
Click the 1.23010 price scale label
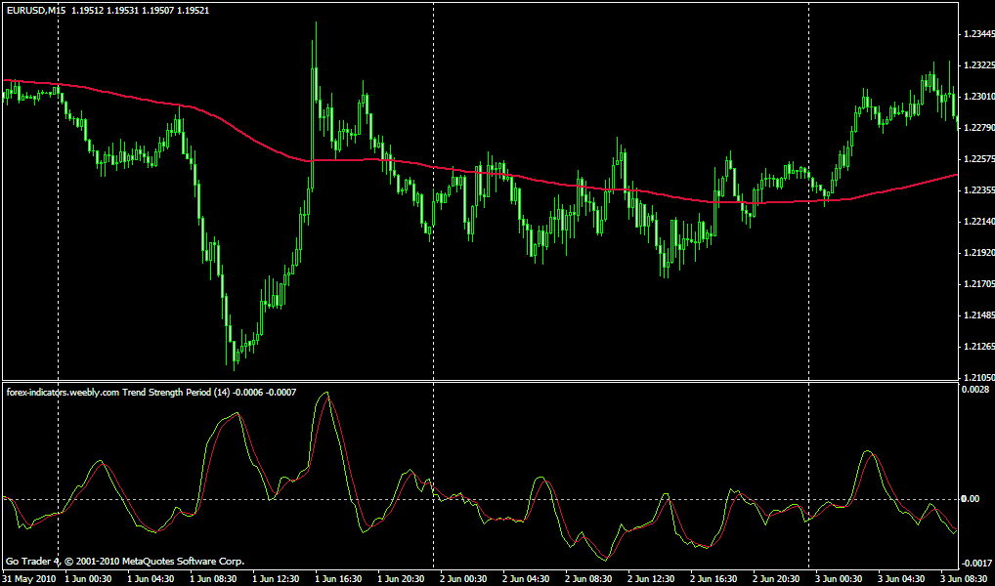tap(977, 97)
